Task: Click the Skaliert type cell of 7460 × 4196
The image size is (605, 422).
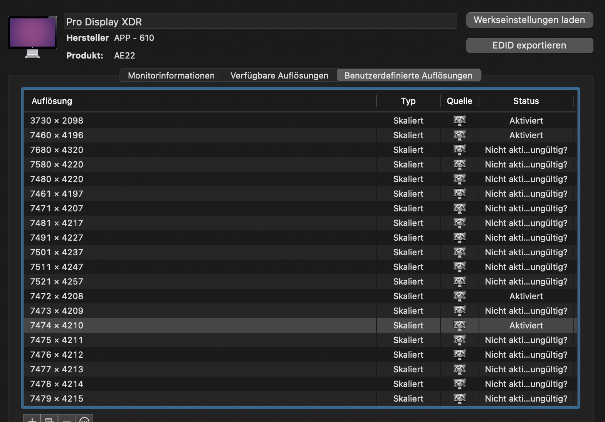Action: click(408, 135)
